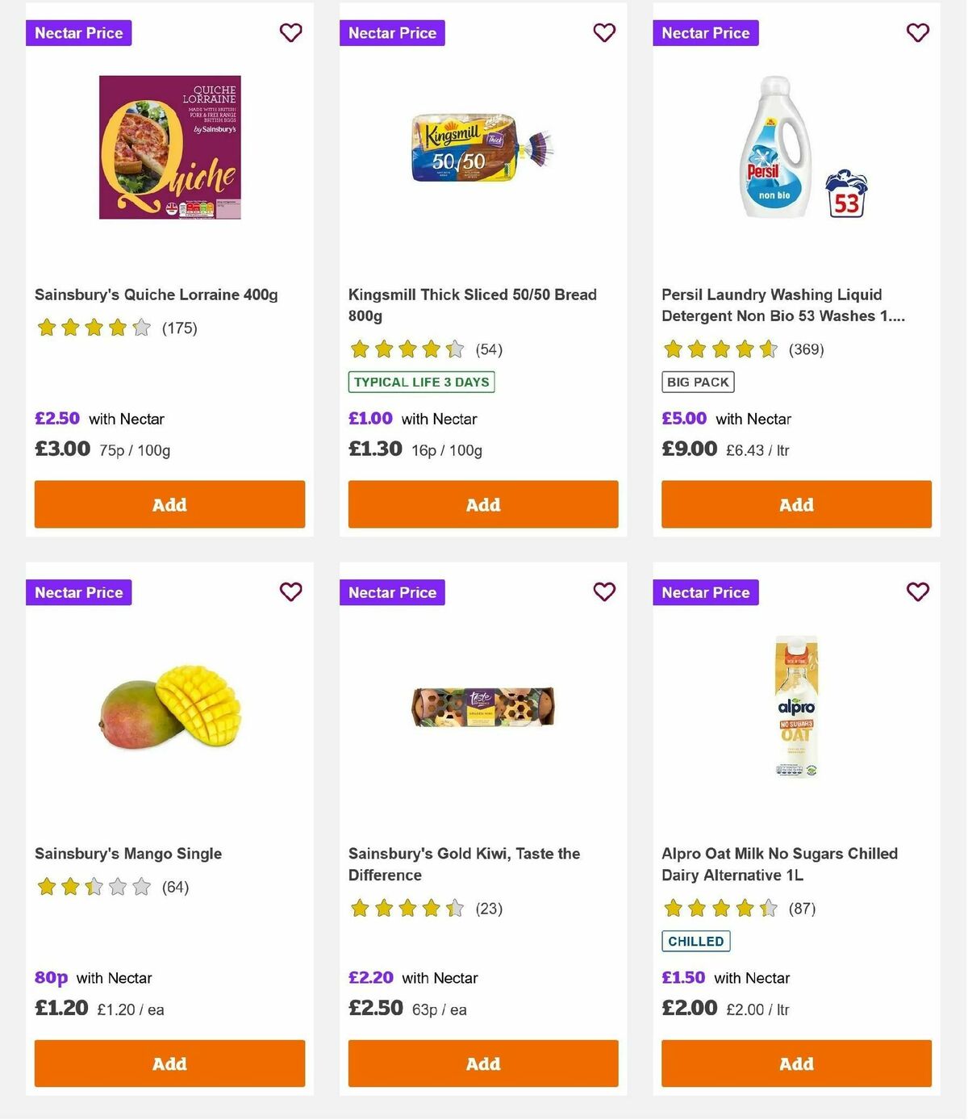The height and width of the screenshot is (1120, 968).
Task: Click the Nectar Price badge on Alpro Oat Milk
Action: [x=706, y=592]
